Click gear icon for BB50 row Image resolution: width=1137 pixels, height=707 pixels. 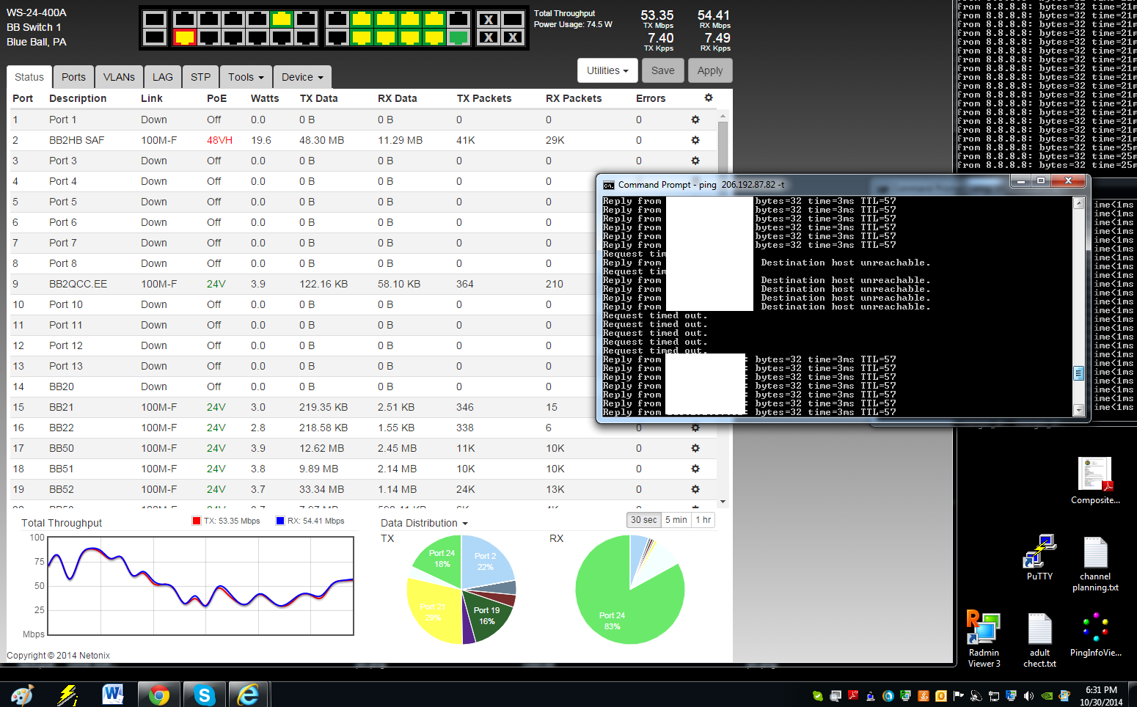695,448
